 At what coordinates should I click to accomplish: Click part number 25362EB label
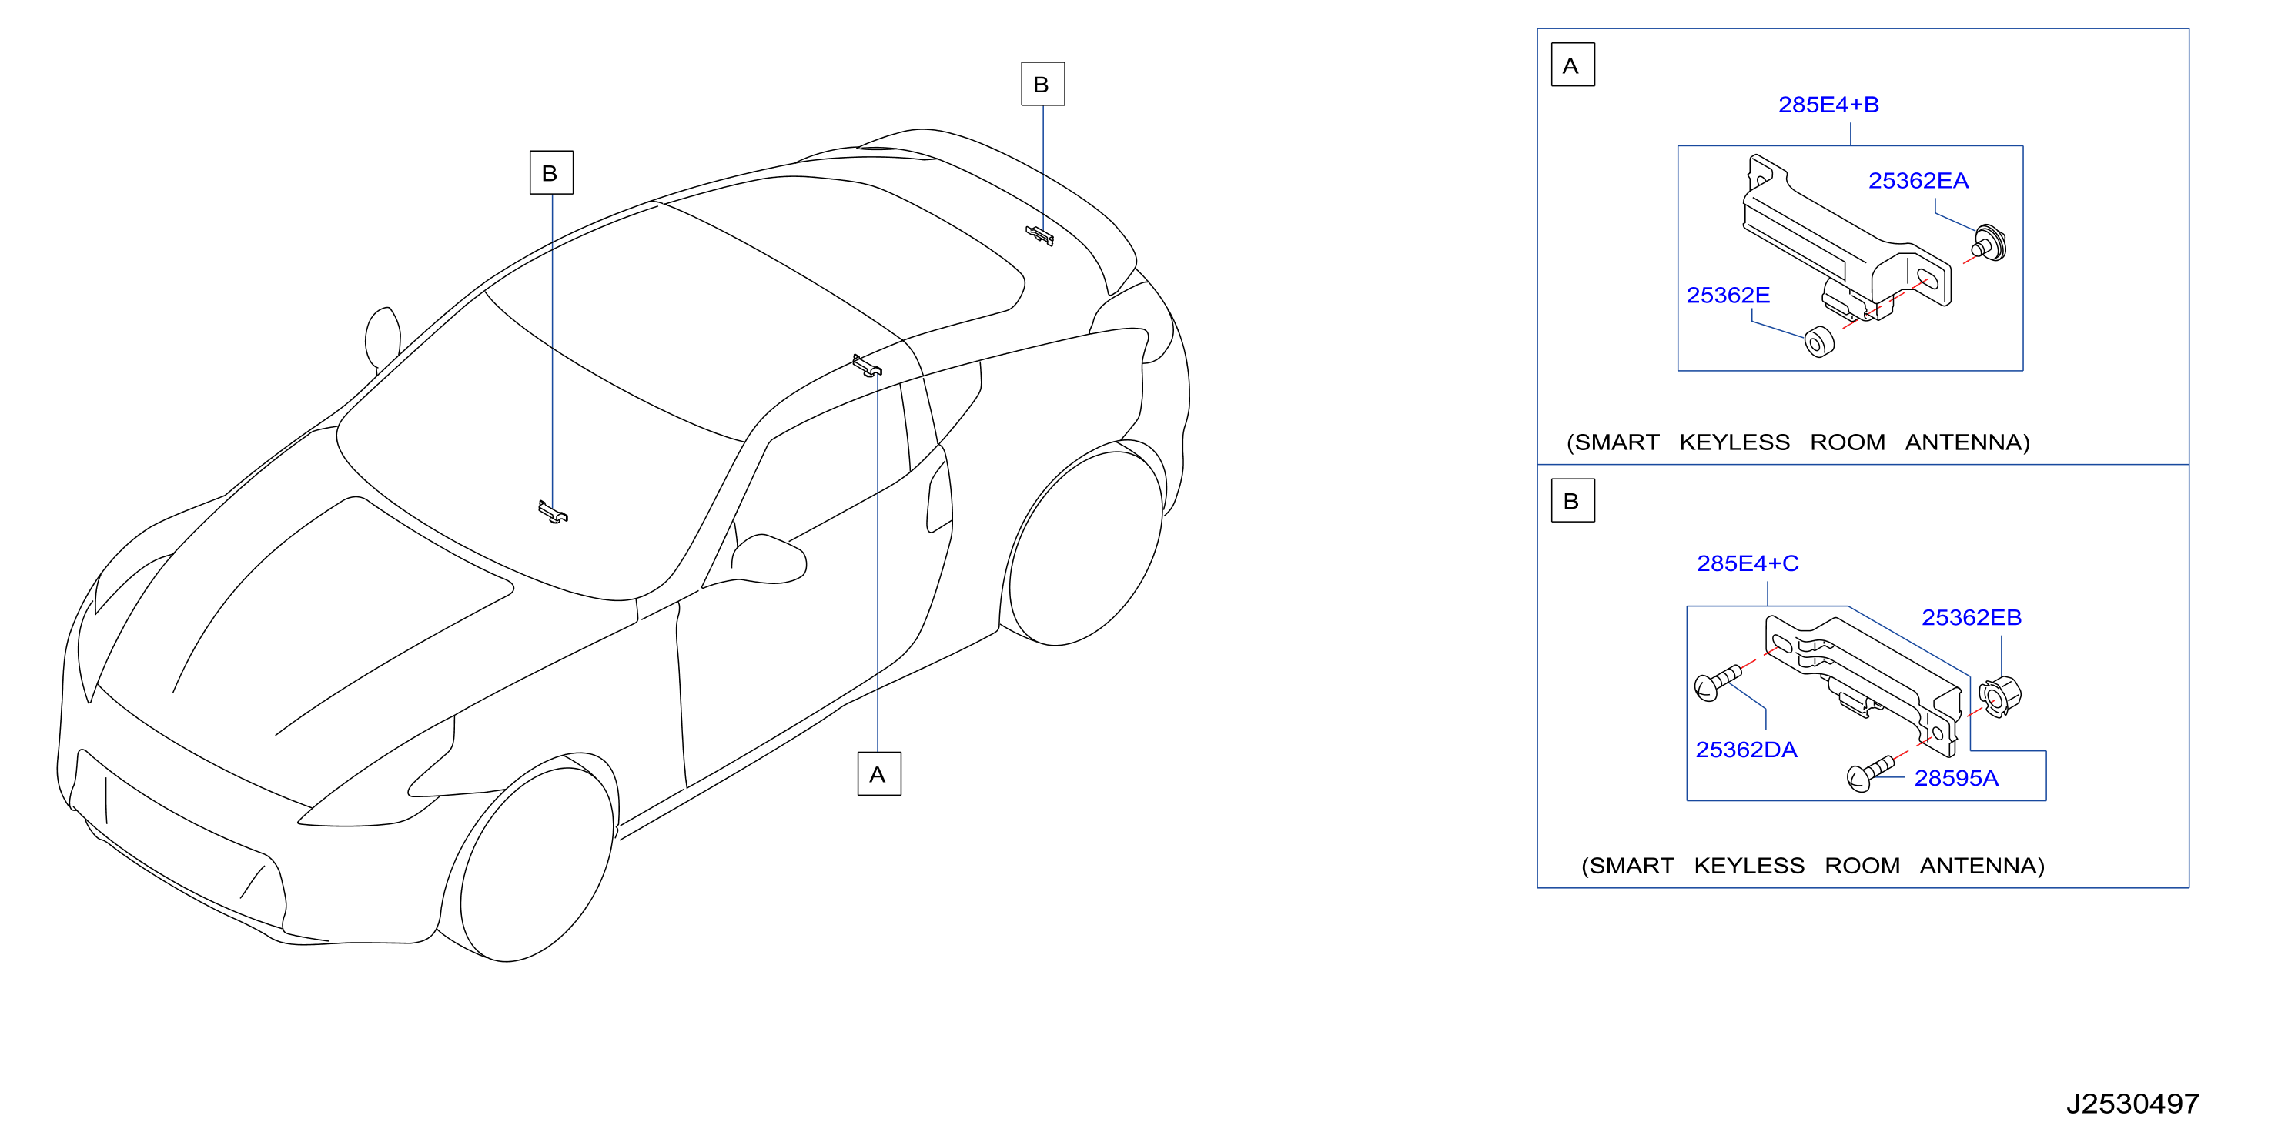click(1971, 618)
